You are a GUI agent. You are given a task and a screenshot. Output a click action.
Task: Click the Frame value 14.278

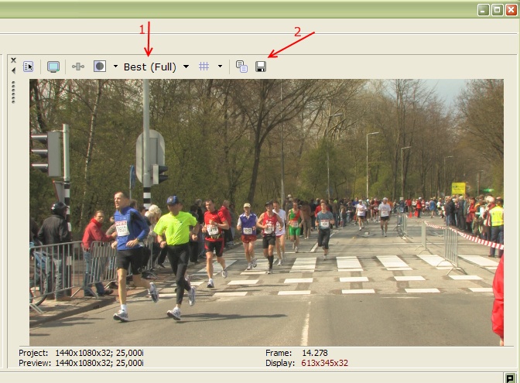(317, 353)
